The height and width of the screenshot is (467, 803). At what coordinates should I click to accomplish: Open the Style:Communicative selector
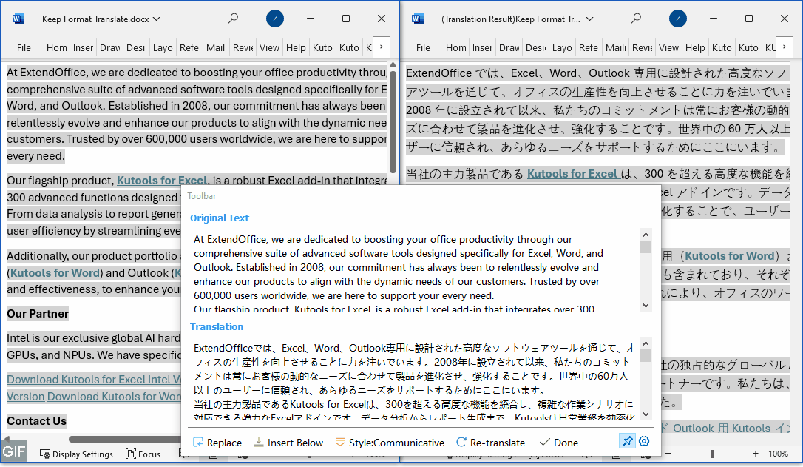pos(389,443)
